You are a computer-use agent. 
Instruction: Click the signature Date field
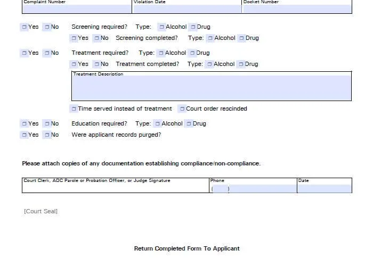pyautogui.click(x=325, y=189)
